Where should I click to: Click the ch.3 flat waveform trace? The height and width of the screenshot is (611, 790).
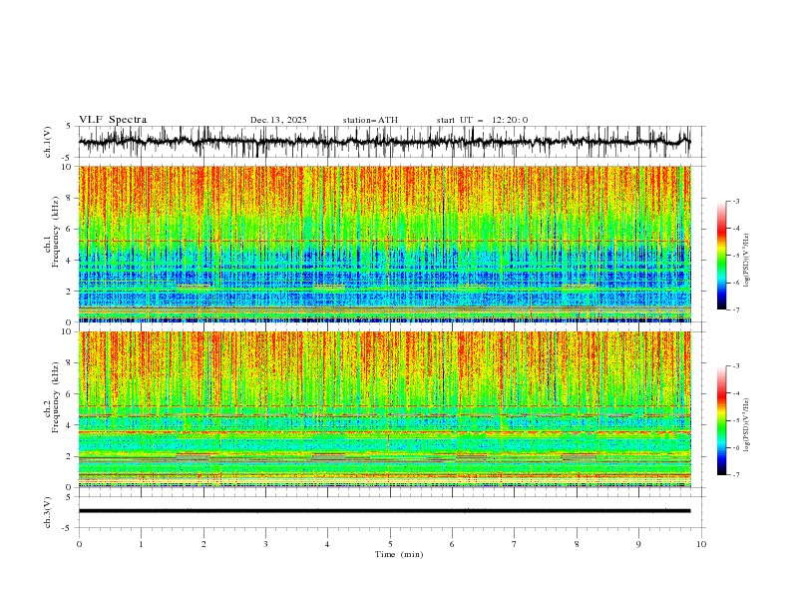[x=384, y=511]
